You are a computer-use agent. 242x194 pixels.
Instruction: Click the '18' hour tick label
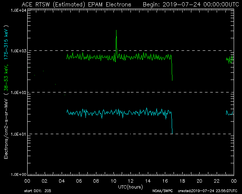(x=182, y=181)
